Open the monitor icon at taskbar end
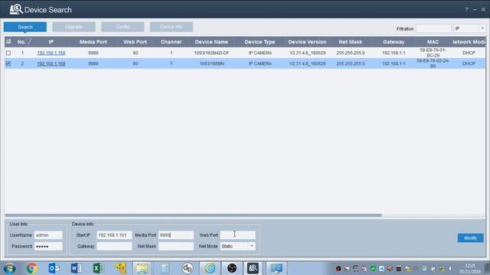The width and height of the screenshot is (490, 275). [276, 268]
